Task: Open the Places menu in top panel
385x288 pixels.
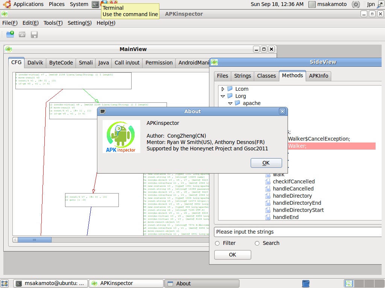Action: pyautogui.click(x=57, y=4)
